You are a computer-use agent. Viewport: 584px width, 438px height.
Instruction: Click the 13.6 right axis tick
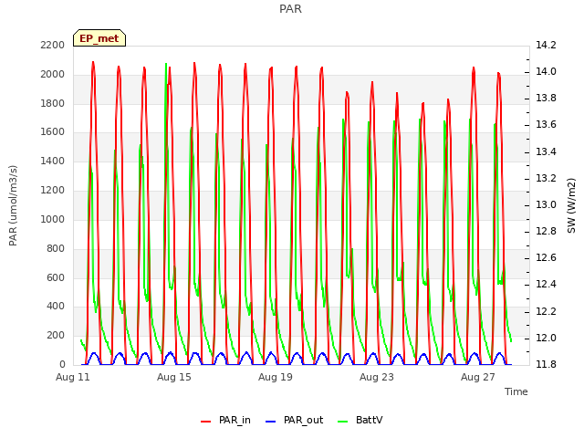546,124
